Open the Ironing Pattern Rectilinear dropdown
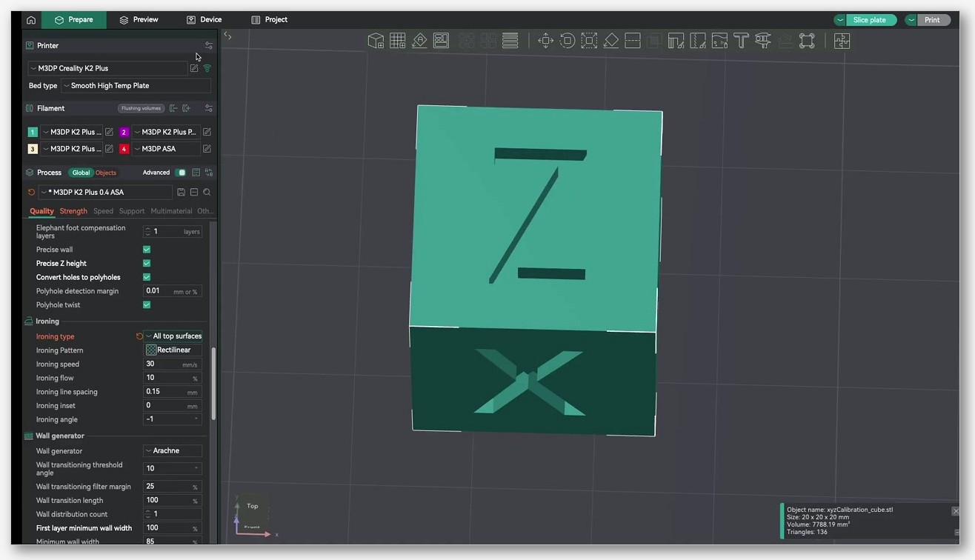 point(173,350)
